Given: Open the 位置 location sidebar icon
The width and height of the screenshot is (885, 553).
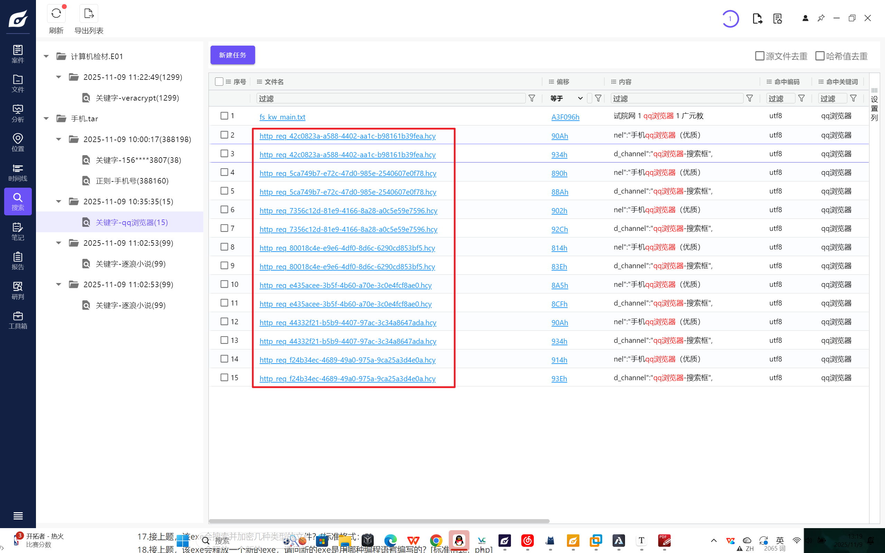Looking at the screenshot, I should click(x=18, y=142).
